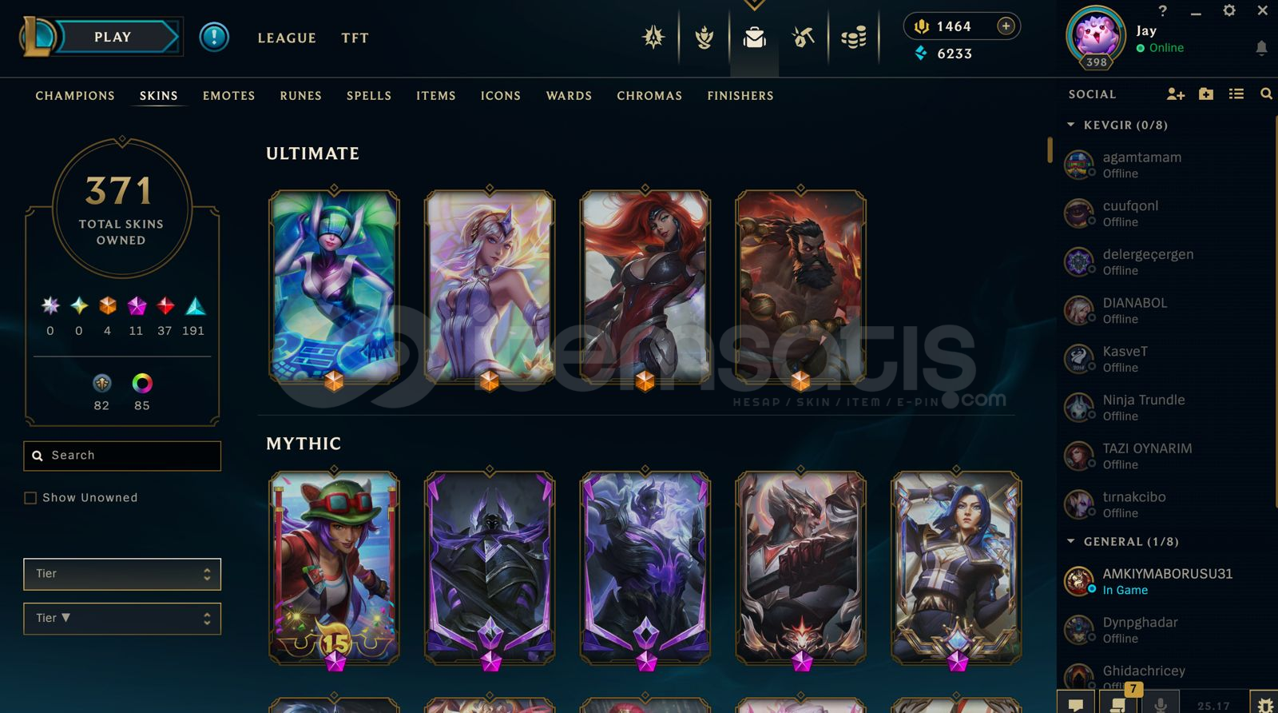Image resolution: width=1278 pixels, height=713 pixels.
Task: Click the search icon in Social panel
Action: (1266, 94)
